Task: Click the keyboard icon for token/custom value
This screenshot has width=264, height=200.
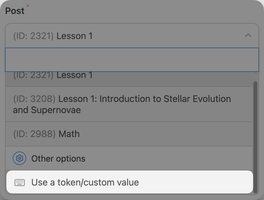Action: [x=20, y=182]
